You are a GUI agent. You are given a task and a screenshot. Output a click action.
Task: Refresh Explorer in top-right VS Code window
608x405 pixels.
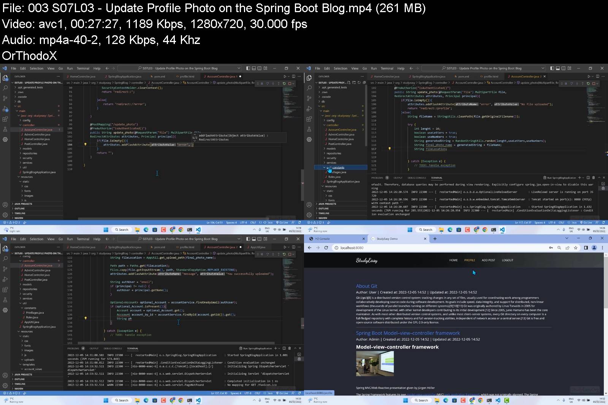click(359, 82)
